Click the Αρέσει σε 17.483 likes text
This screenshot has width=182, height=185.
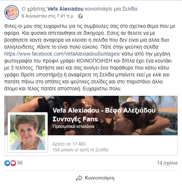pos(69,144)
